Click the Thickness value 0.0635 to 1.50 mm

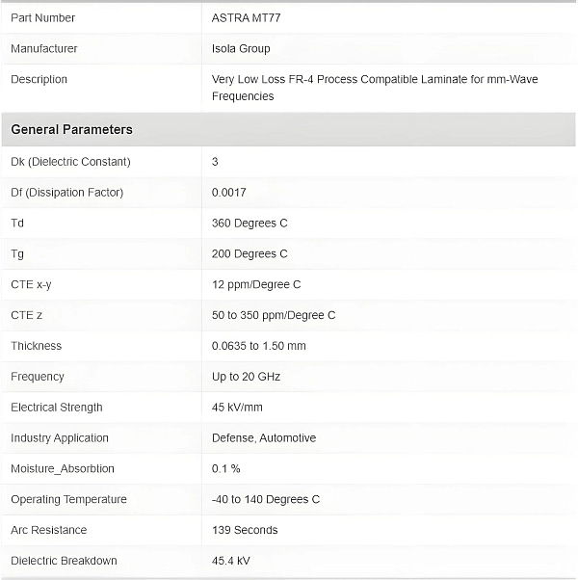[259, 346]
